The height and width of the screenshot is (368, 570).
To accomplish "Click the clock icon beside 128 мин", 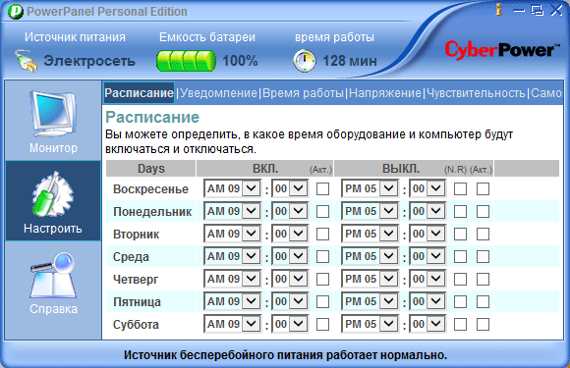I will [305, 61].
